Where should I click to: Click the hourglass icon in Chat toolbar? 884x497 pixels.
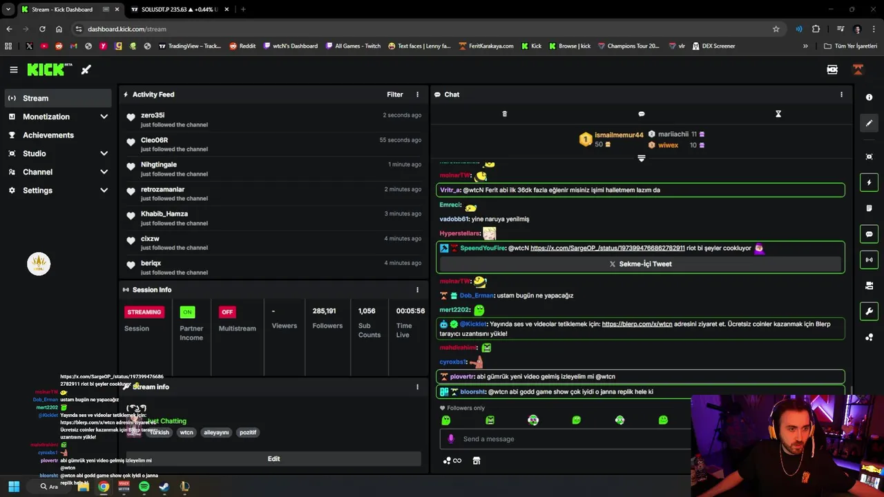tap(778, 114)
